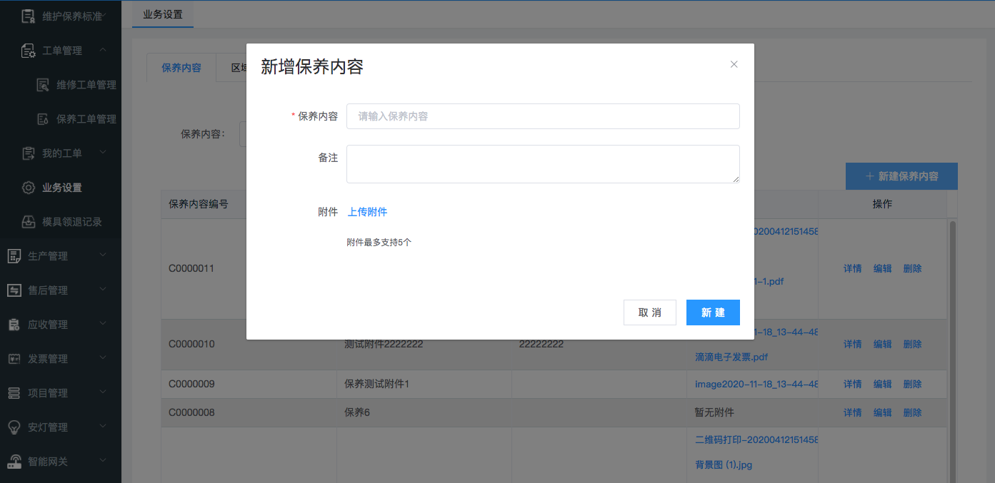Image resolution: width=995 pixels, height=483 pixels.
Task: Expand the 应收管理 menu chevron
Action: [x=103, y=324]
